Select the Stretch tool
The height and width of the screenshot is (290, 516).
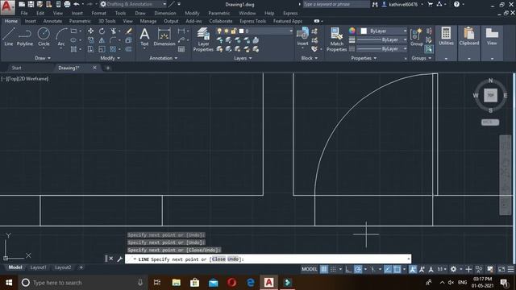coord(91,49)
